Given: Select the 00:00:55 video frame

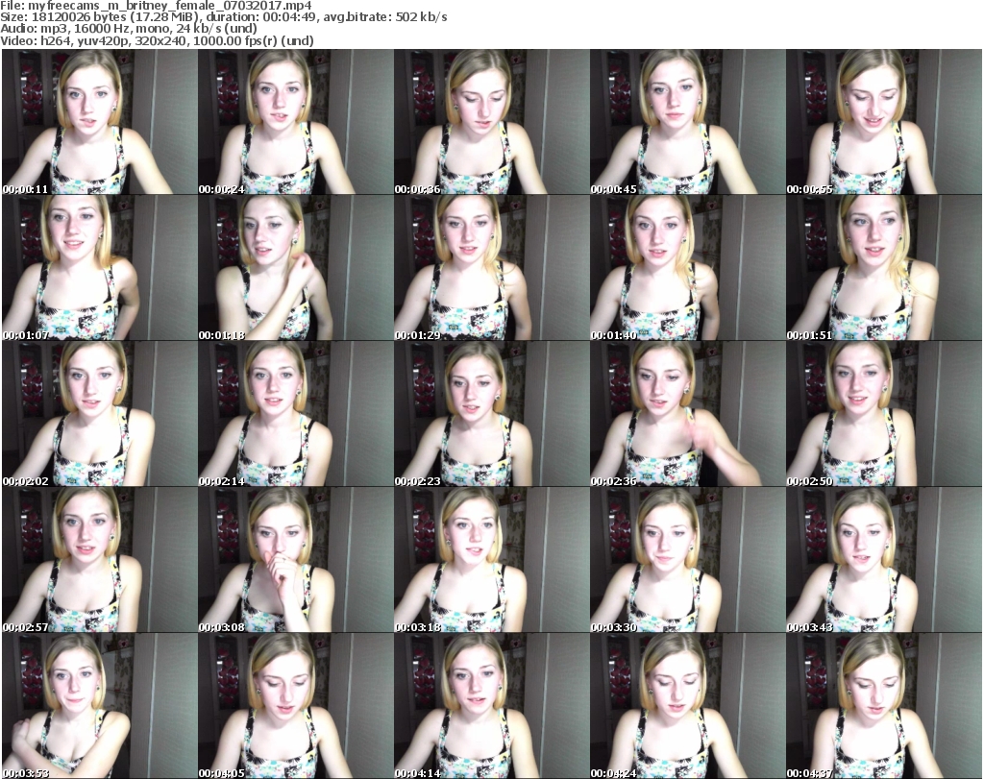Looking at the screenshot, I should click(884, 122).
